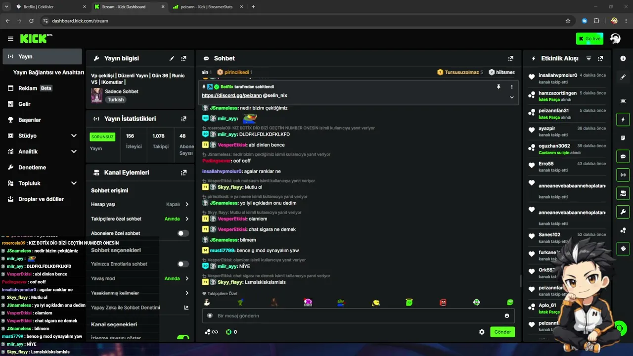This screenshot has width=633, height=356.
Task: Expand the pinned message chevron
Action: (512, 97)
